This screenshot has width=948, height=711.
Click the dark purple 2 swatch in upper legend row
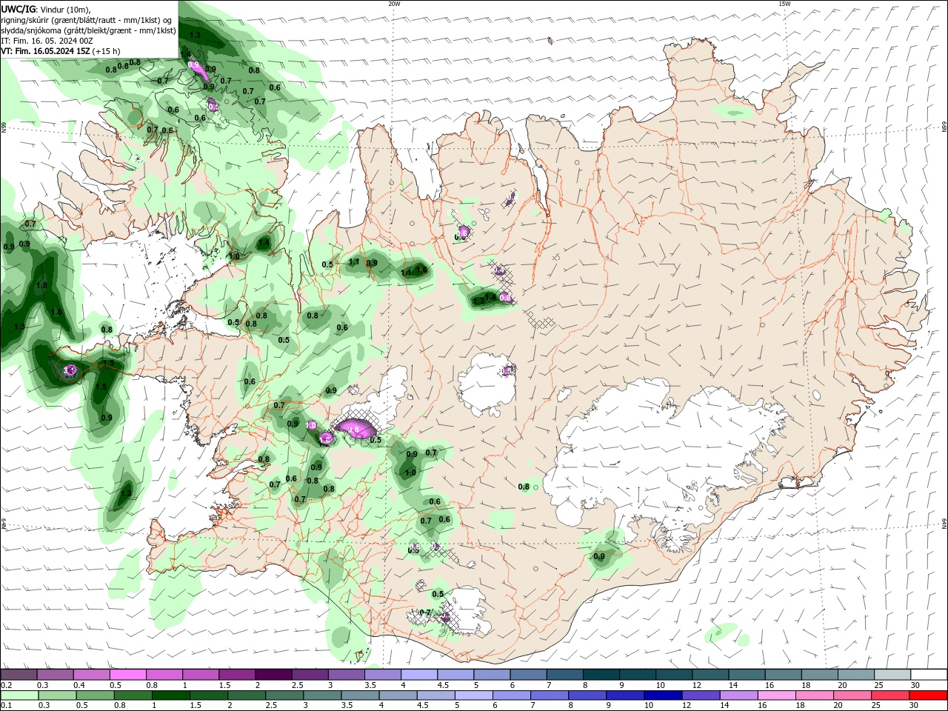pyautogui.click(x=273, y=675)
